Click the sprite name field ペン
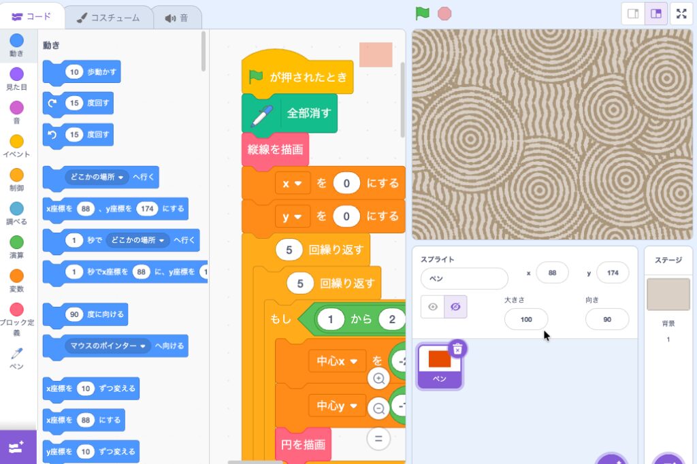 464,278
